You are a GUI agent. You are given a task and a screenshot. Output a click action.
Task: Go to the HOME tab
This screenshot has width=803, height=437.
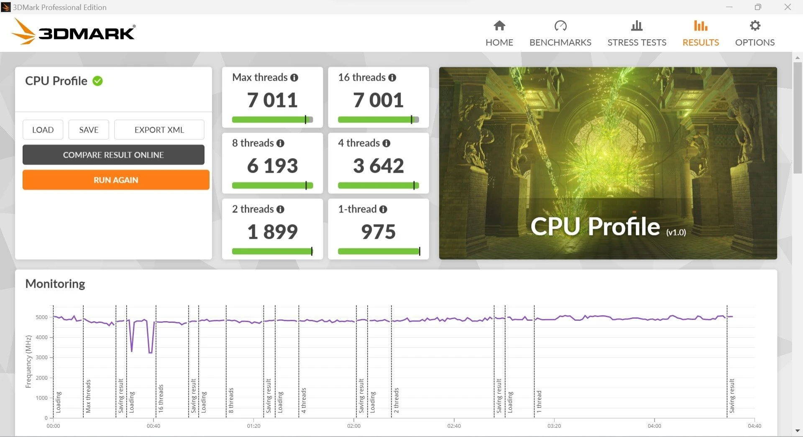(x=499, y=42)
